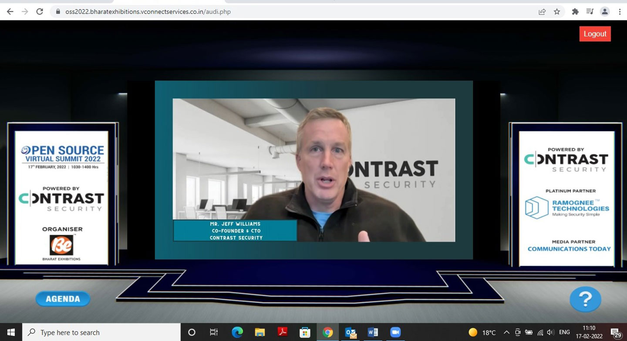Viewport: 627px width, 341px height.
Task: Open Microsoft Store from the taskbar
Action: [305, 332]
